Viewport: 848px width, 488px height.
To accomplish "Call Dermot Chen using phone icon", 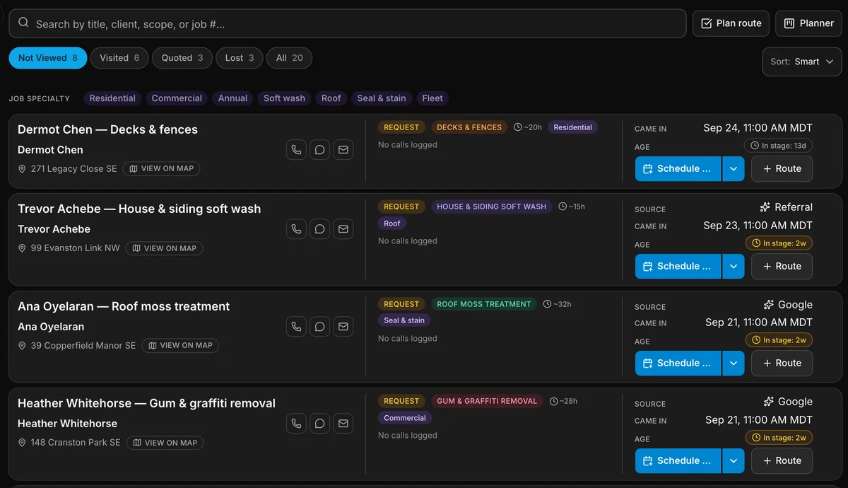I will (297, 150).
